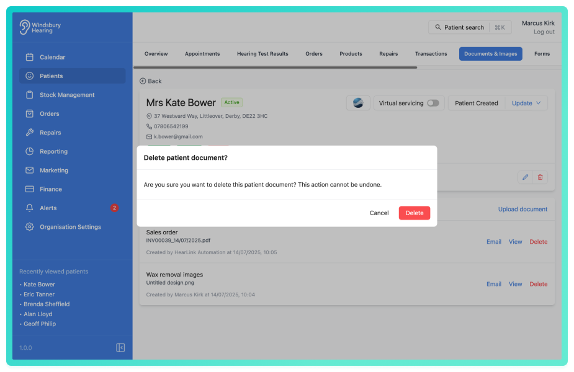Viewport: 574px width, 372px height.
Task: Open recently viewed patient Geoff Philip
Action: 40,324
